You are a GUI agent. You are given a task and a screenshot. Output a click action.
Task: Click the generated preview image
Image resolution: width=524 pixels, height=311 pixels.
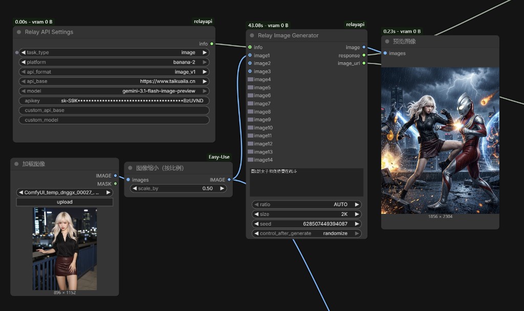tap(440, 140)
